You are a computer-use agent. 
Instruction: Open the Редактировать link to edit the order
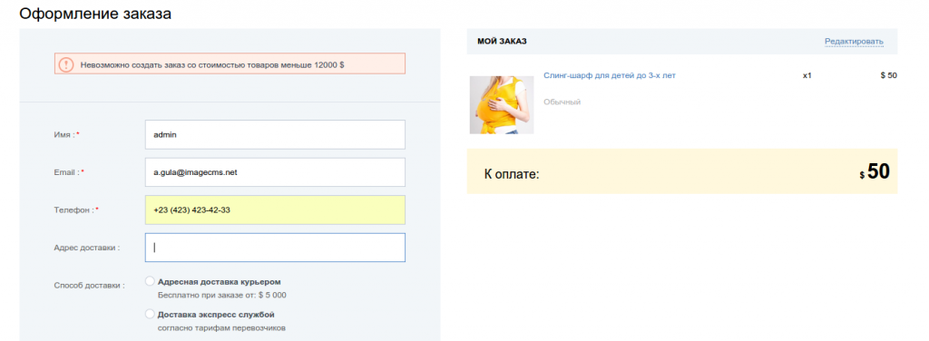tap(854, 42)
